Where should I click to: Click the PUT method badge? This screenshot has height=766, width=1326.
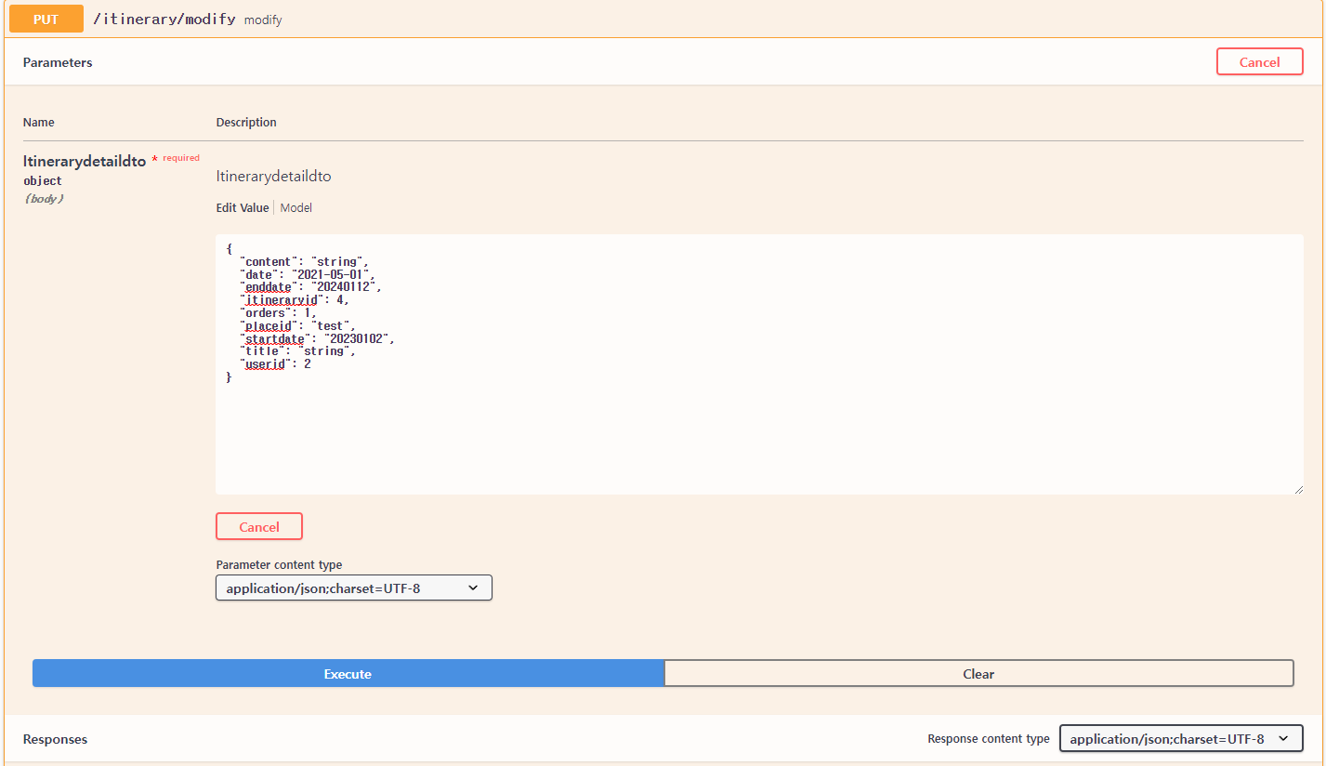coord(45,19)
